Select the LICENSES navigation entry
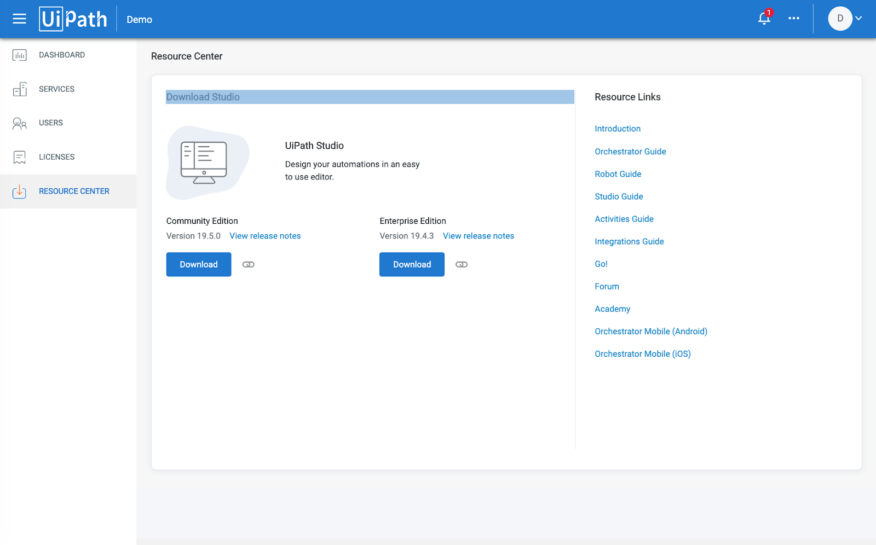The width and height of the screenshot is (876, 545). pyautogui.click(x=56, y=157)
